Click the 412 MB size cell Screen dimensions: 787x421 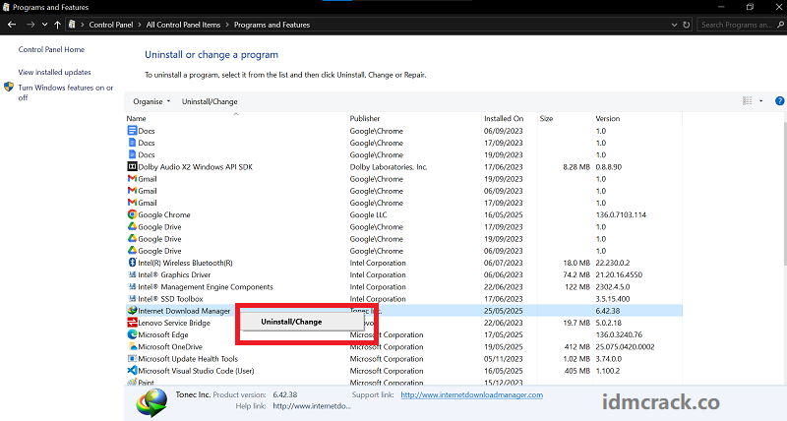(577, 347)
